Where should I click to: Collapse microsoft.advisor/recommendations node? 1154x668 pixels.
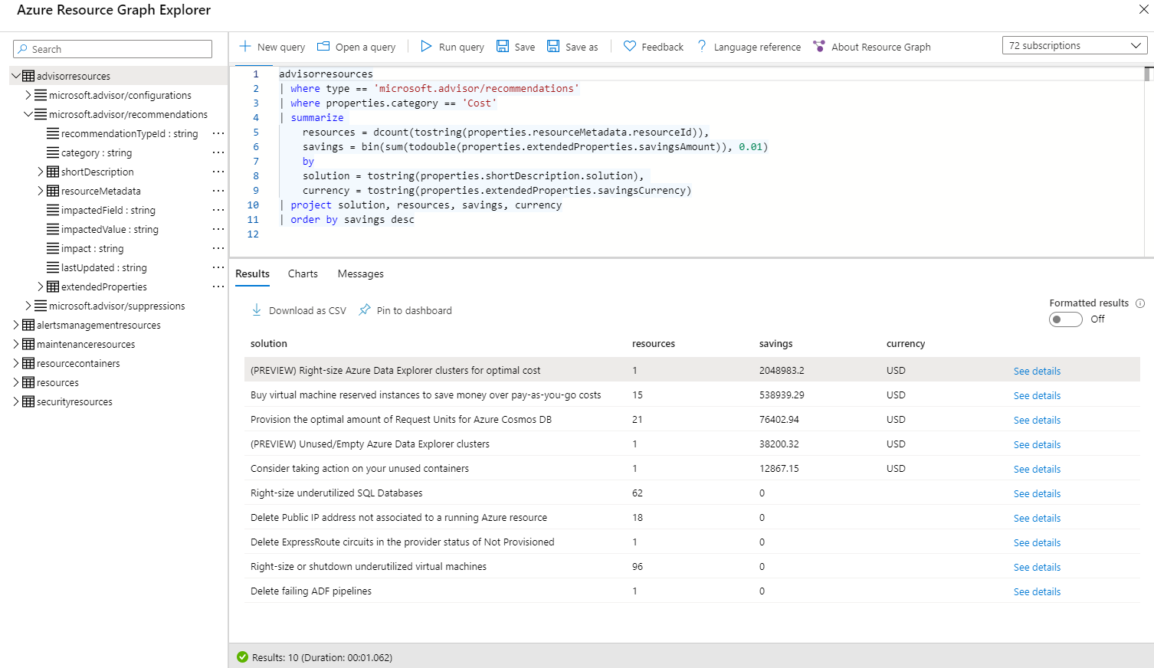click(28, 114)
